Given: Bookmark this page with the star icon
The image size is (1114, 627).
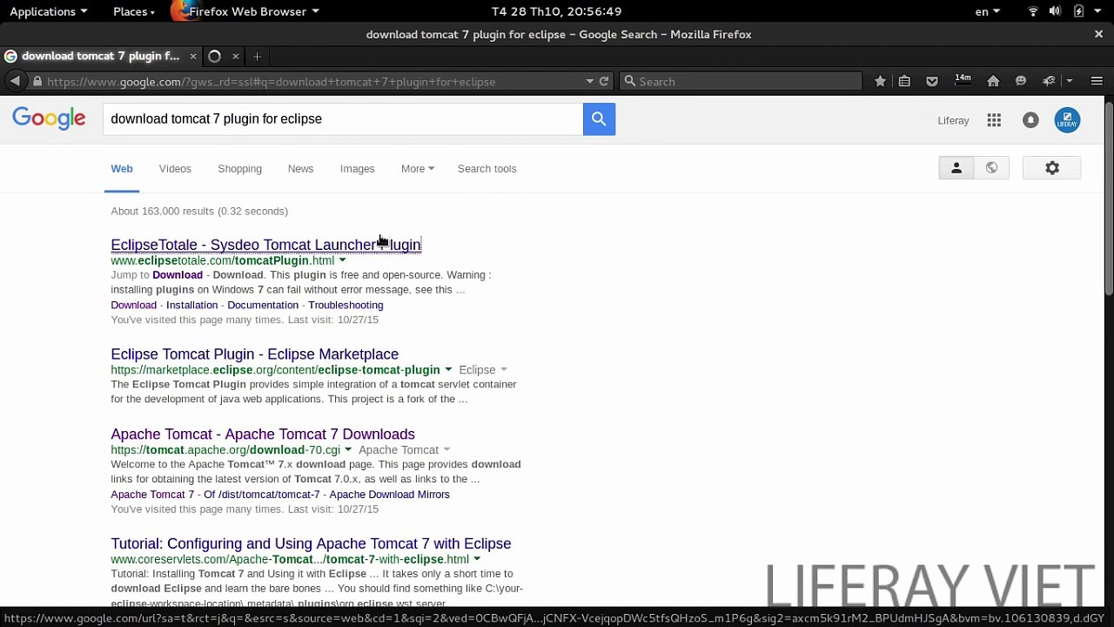Looking at the screenshot, I should pos(880,81).
